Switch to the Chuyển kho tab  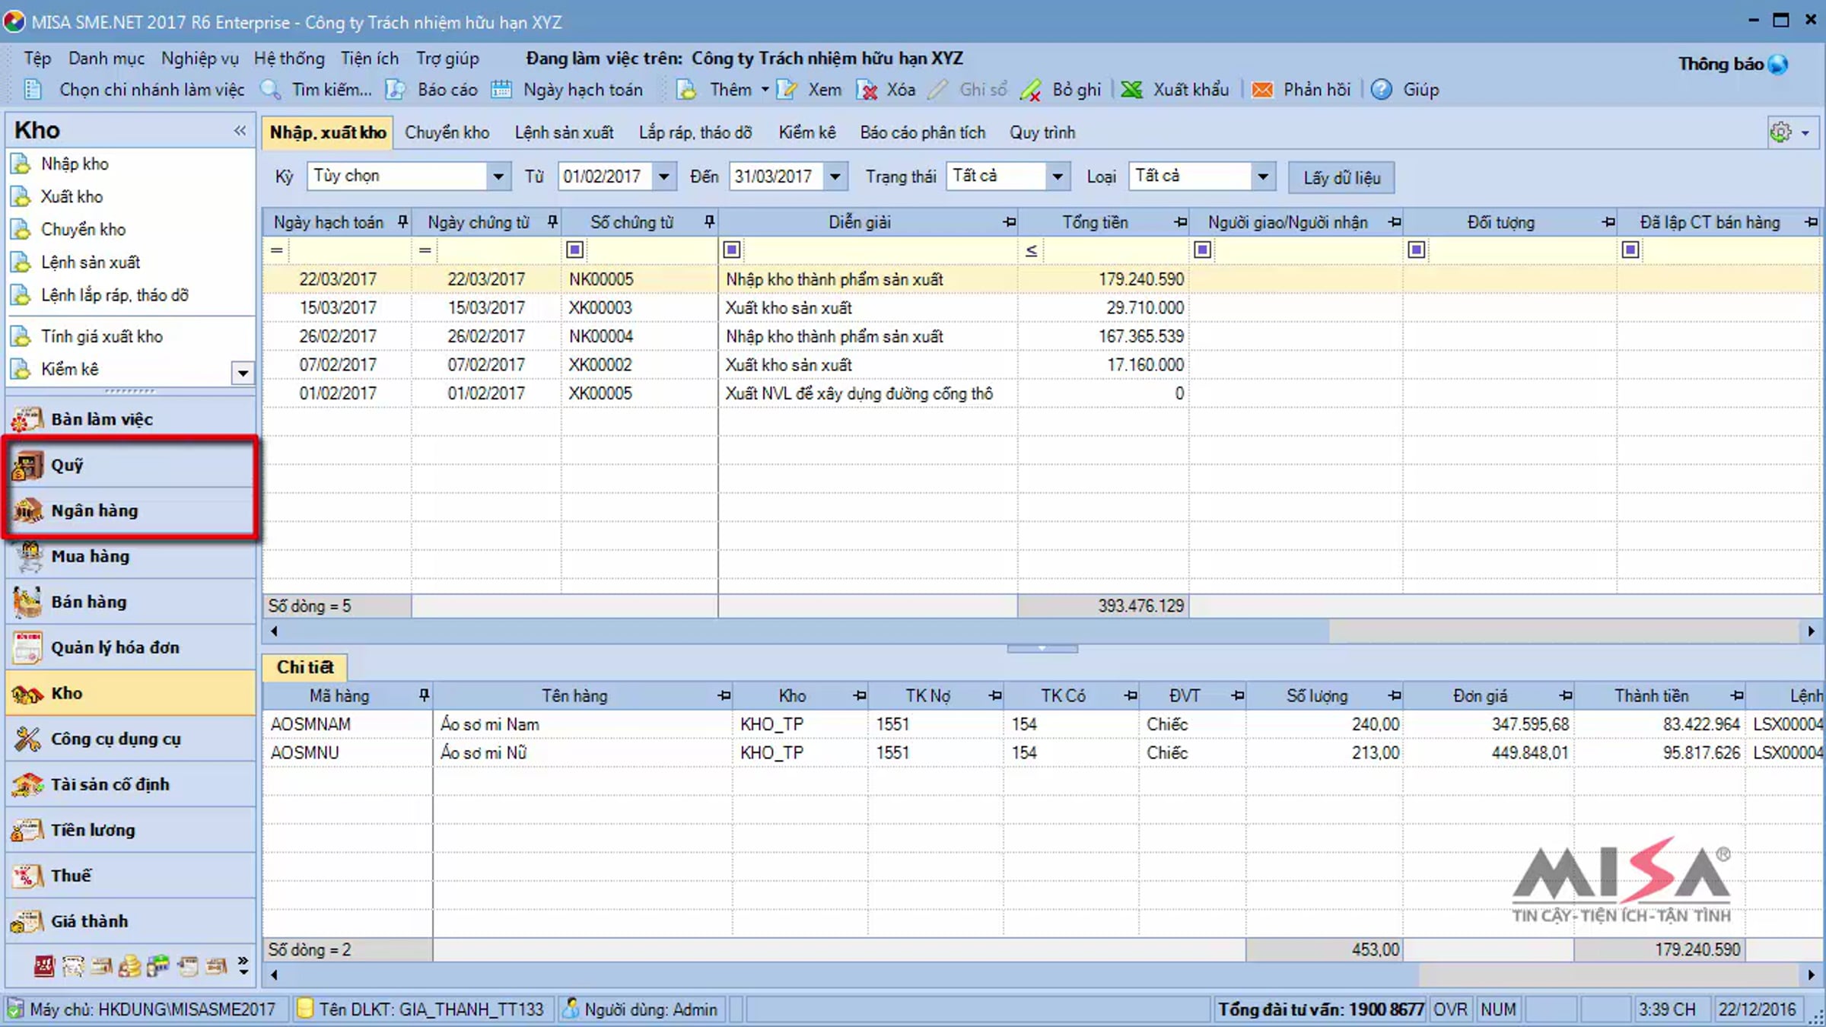pyautogui.click(x=447, y=132)
